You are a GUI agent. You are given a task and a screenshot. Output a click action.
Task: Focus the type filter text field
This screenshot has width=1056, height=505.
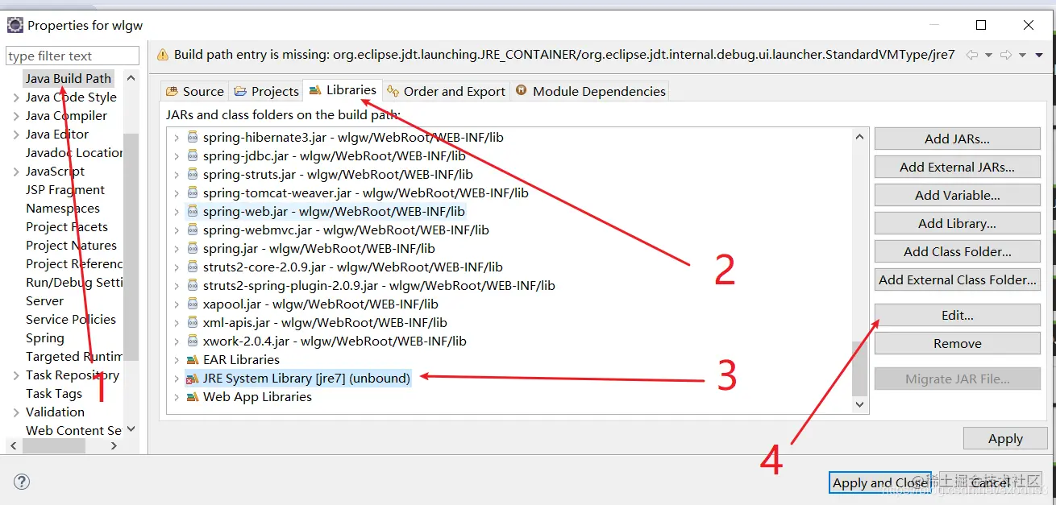73,56
